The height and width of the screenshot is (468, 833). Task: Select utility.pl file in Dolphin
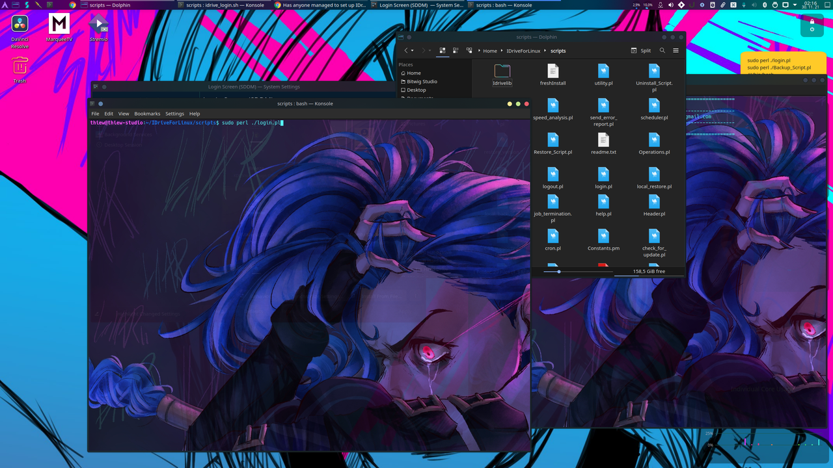pyautogui.click(x=603, y=75)
